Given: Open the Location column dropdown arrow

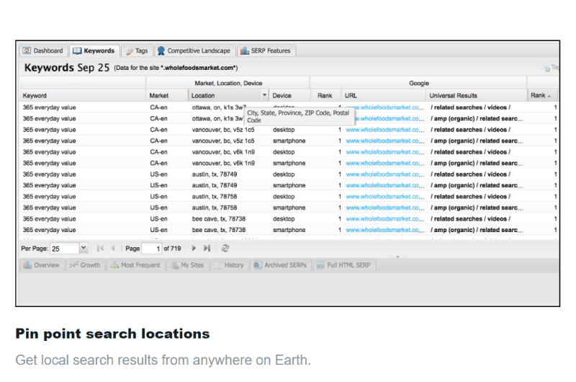Looking at the screenshot, I should click(x=264, y=95).
